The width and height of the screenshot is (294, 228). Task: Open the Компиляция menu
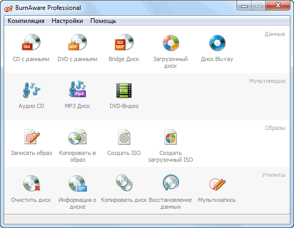click(26, 21)
